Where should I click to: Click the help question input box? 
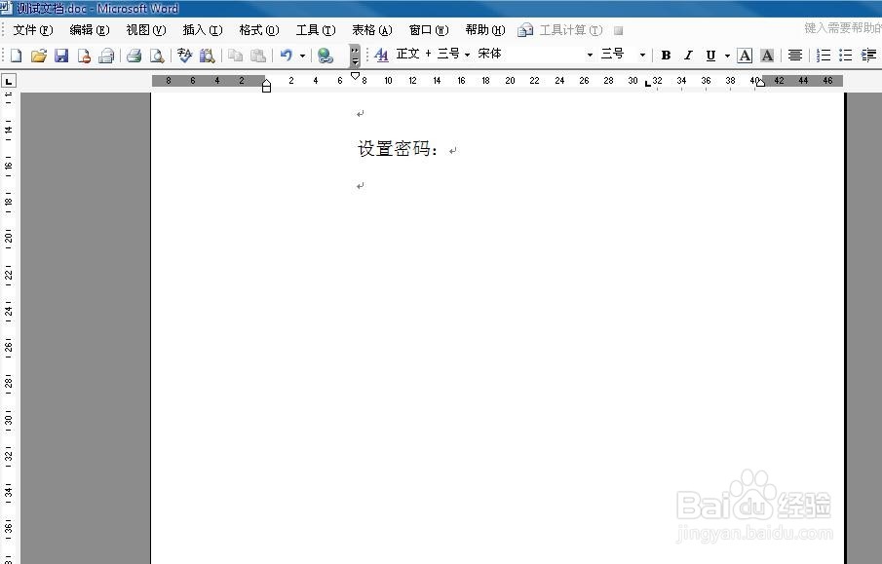tap(842, 28)
